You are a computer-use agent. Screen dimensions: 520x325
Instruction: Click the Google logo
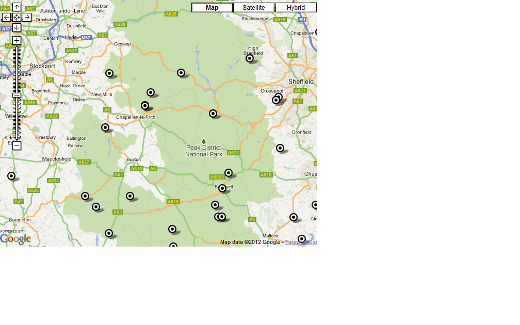[x=15, y=239]
